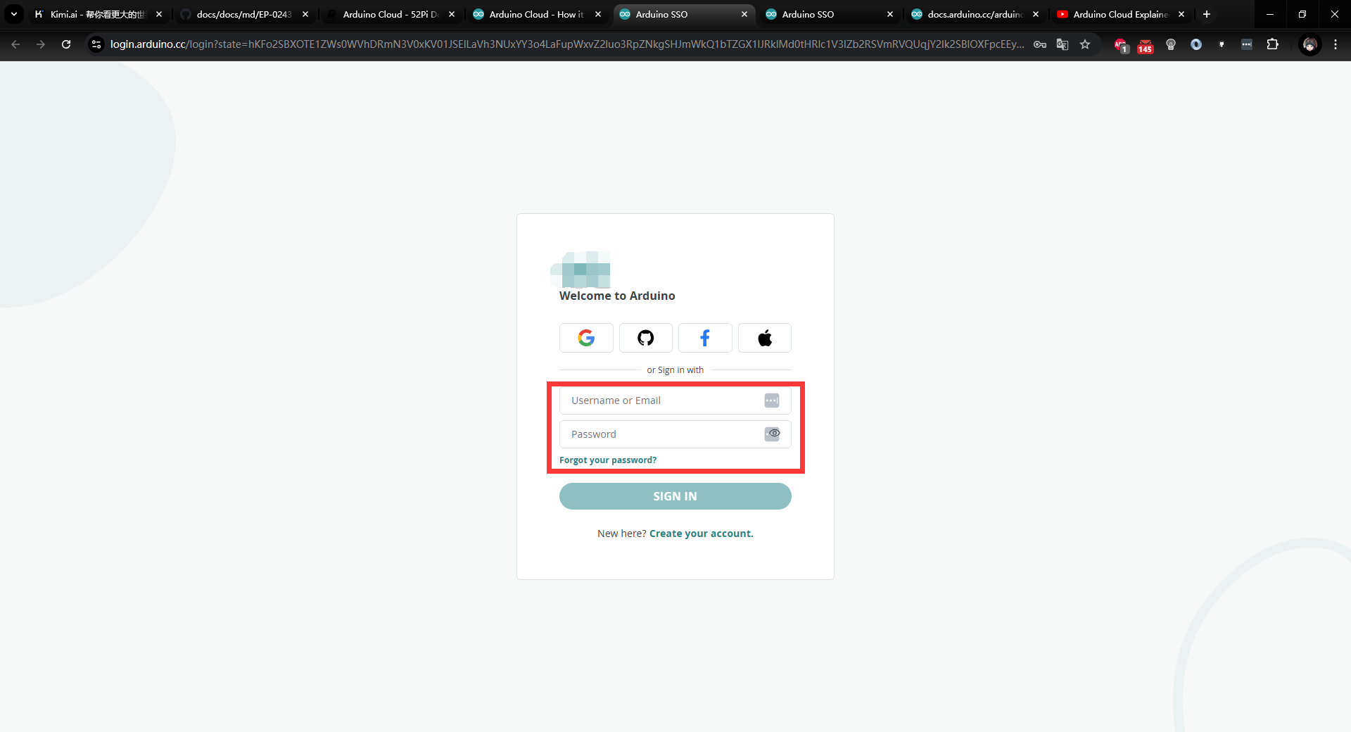Focus the Username or Email field
This screenshot has height=732, width=1351.
tap(675, 400)
